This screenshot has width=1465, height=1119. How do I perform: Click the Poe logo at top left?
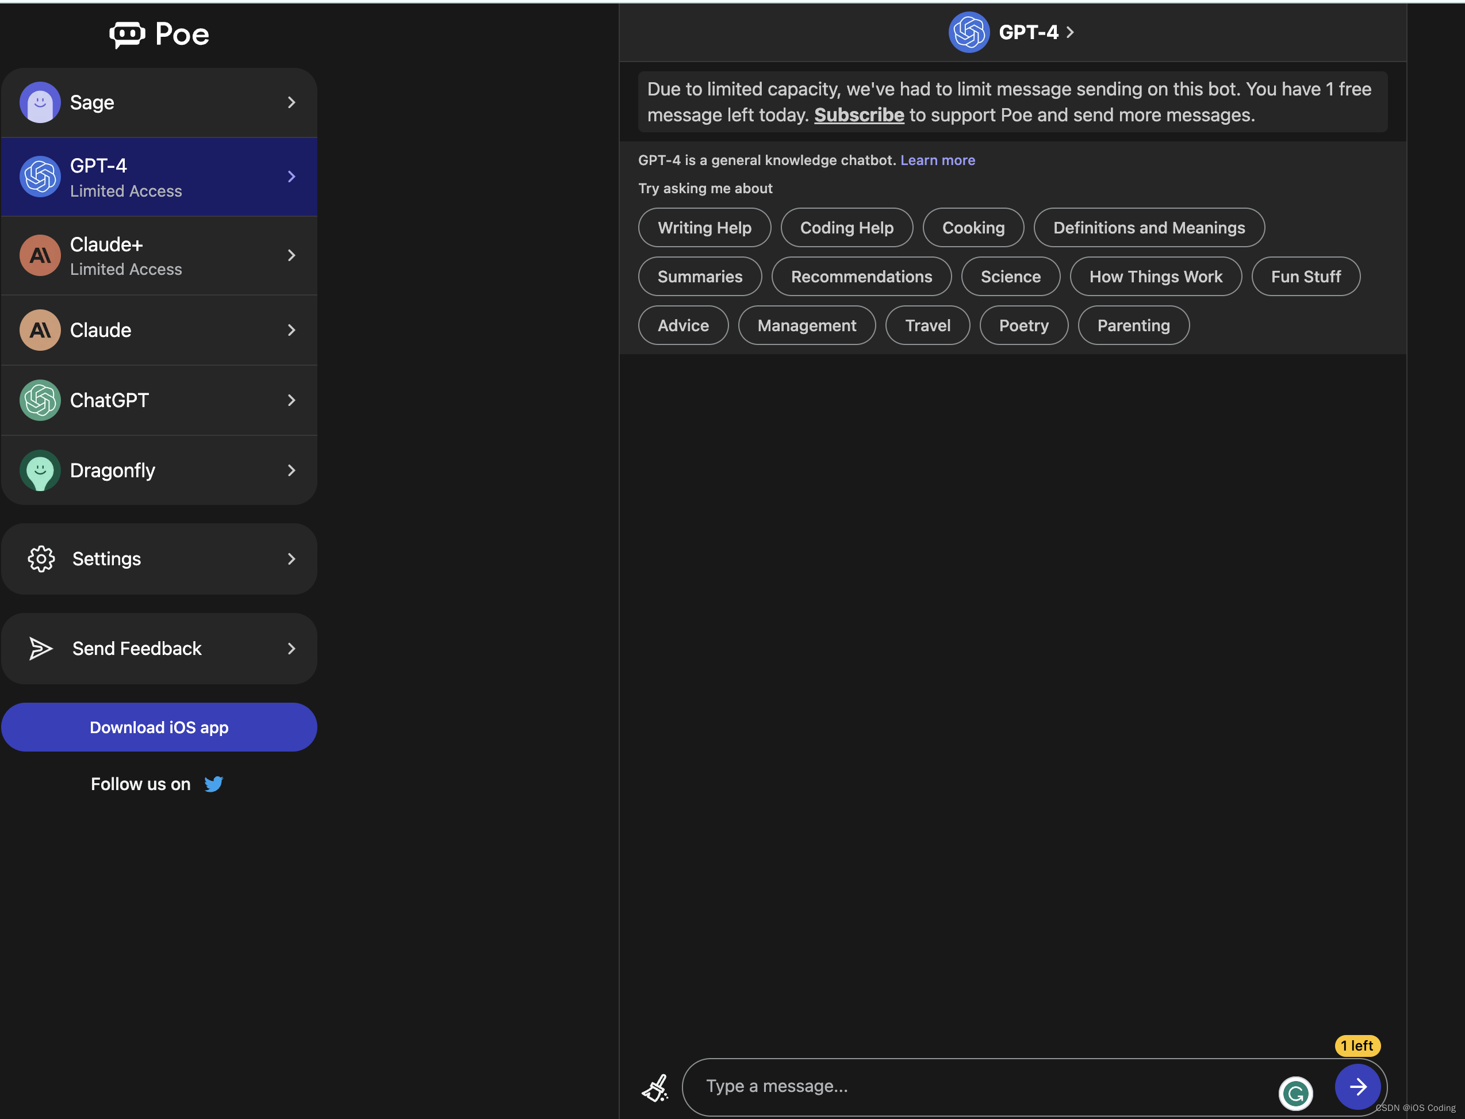point(159,34)
